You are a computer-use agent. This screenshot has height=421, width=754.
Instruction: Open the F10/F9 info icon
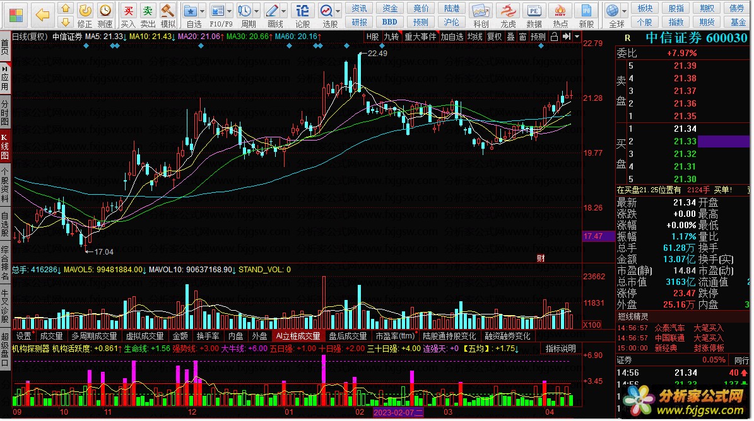(218, 11)
